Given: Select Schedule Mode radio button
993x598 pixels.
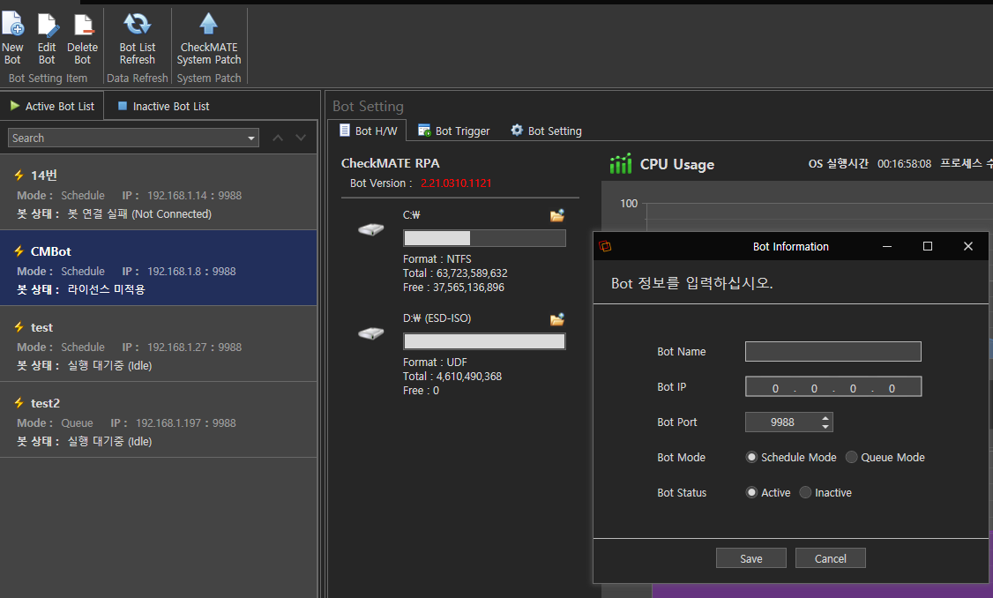Looking at the screenshot, I should [751, 458].
